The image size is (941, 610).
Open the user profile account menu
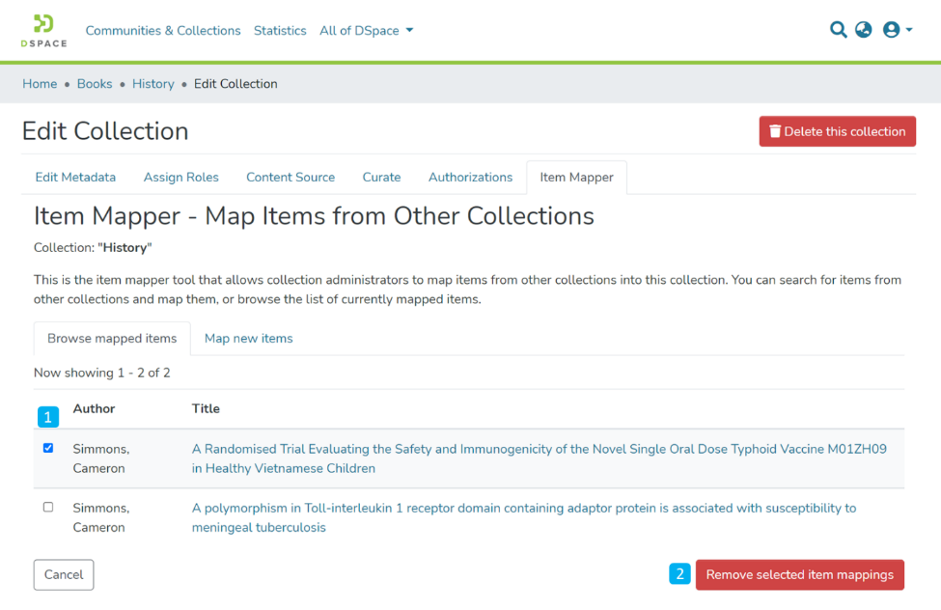(897, 30)
